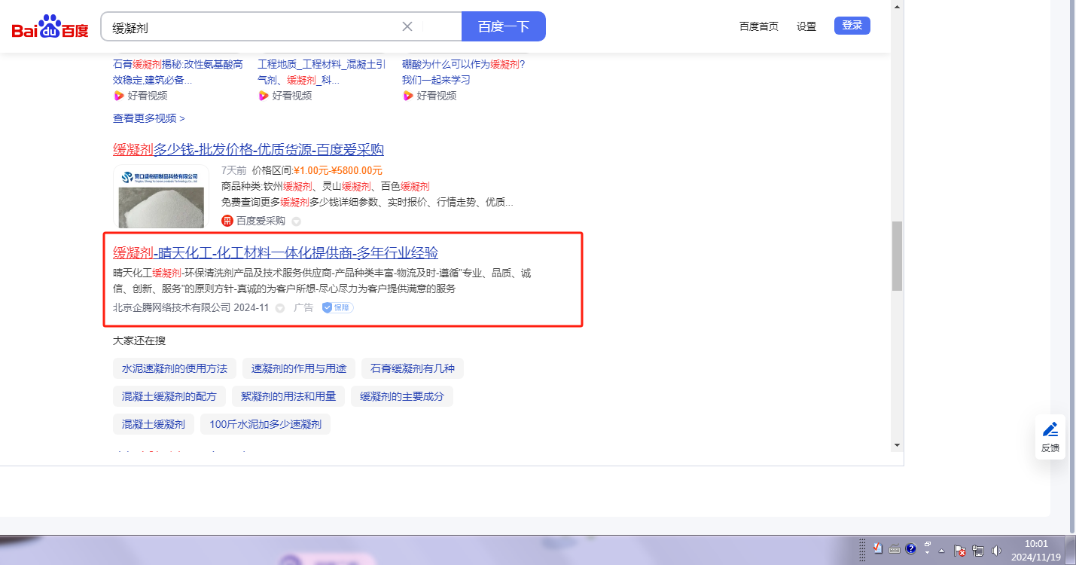Open the network connection tray icon
The image size is (1076, 565).
[978, 551]
